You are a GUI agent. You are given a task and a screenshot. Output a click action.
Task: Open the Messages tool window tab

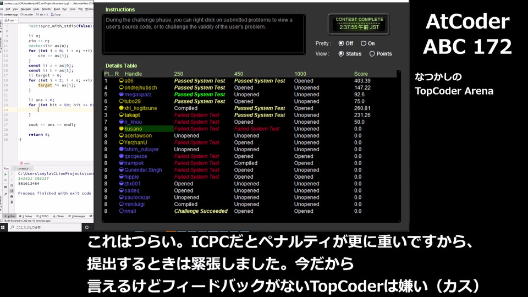(76, 216)
